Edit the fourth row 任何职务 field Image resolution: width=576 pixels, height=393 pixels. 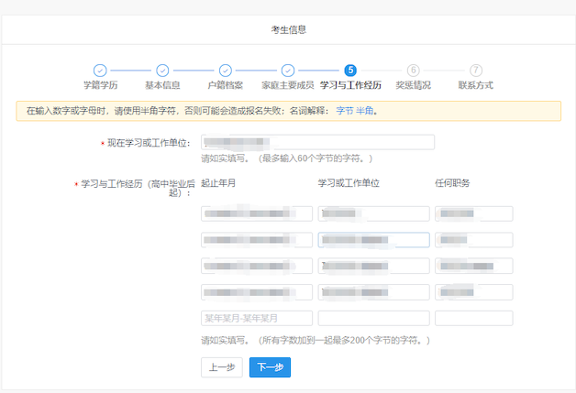(473, 292)
